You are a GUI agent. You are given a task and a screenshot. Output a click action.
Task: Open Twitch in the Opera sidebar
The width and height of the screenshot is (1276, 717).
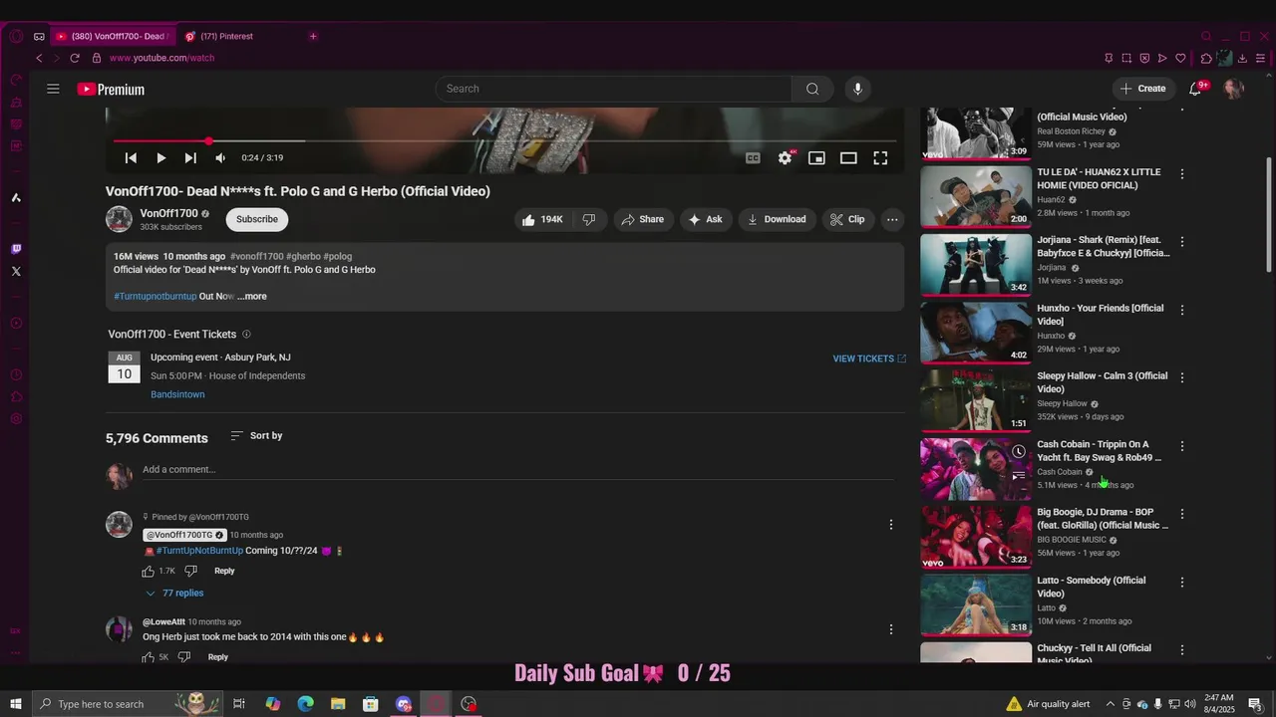pos(16,249)
